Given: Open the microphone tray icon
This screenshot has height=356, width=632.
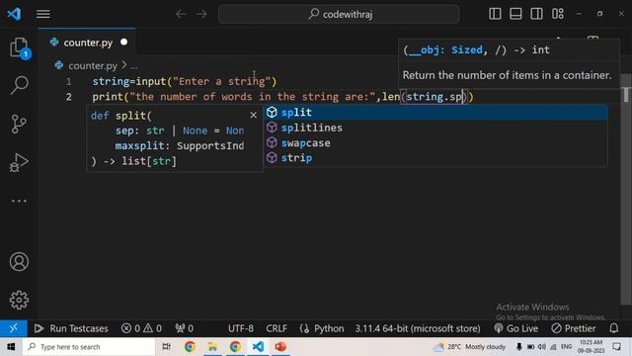Looking at the screenshot, I should point(519,347).
